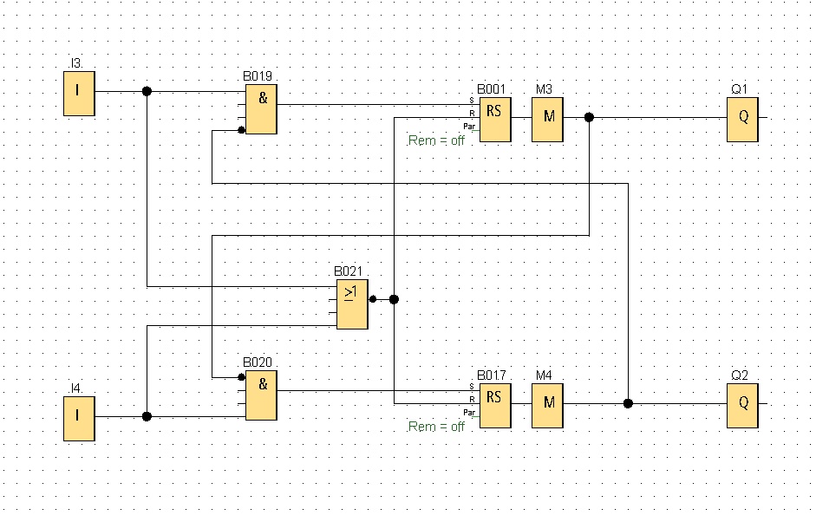This screenshot has height=522, width=816.
Task: Click the inverted output dot of B021
Action: tap(372, 299)
